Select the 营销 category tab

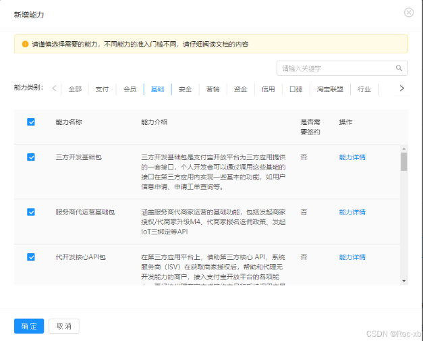[x=213, y=89]
